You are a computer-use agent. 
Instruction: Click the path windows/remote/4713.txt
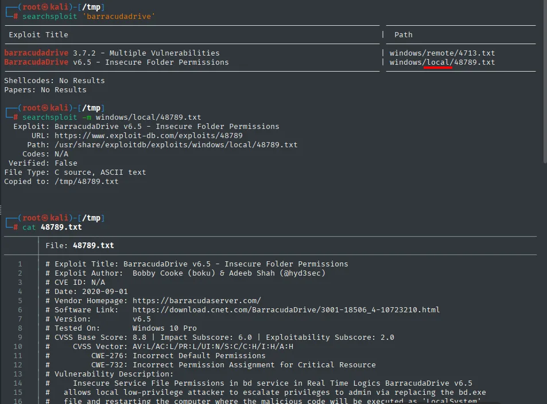point(442,53)
